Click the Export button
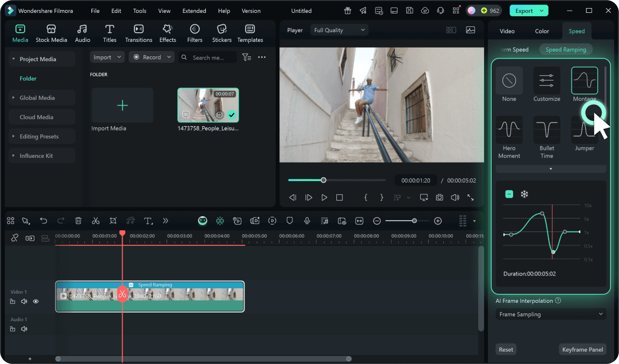Screen dimensions: 619x364 [529, 11]
